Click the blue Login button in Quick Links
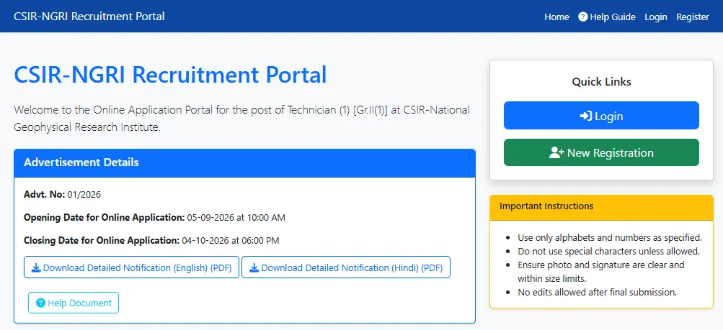Image resolution: width=723 pixels, height=330 pixels. [601, 115]
